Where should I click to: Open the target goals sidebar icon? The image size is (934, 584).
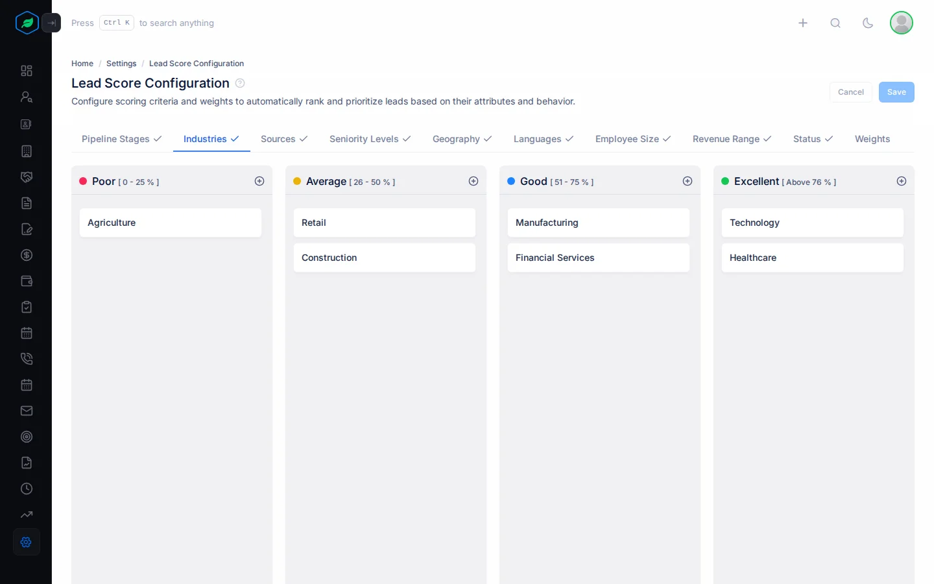point(27,437)
